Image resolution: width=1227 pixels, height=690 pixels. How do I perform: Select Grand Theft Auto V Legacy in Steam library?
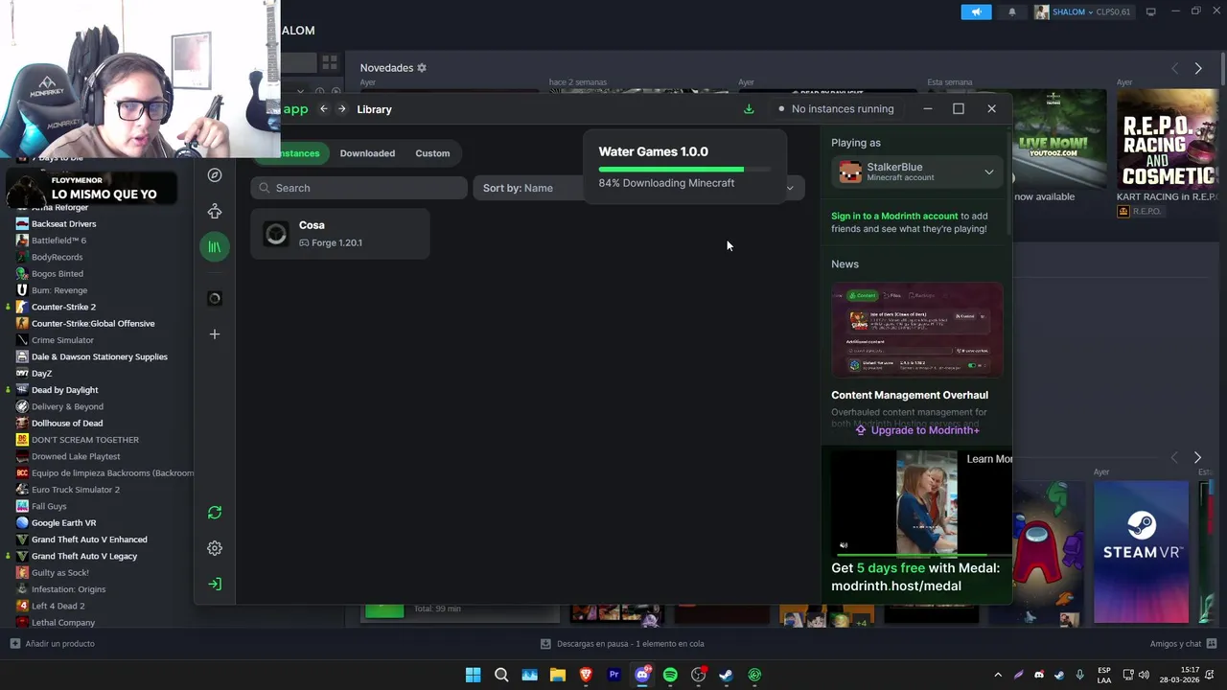(84, 556)
